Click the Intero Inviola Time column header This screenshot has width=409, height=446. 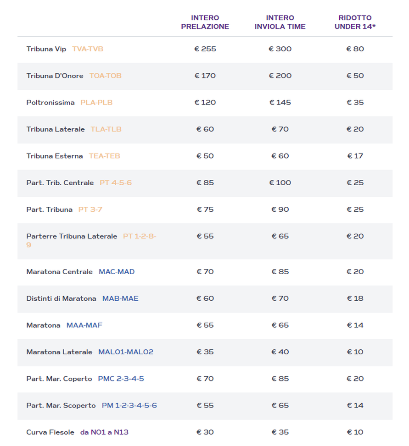coord(280,22)
